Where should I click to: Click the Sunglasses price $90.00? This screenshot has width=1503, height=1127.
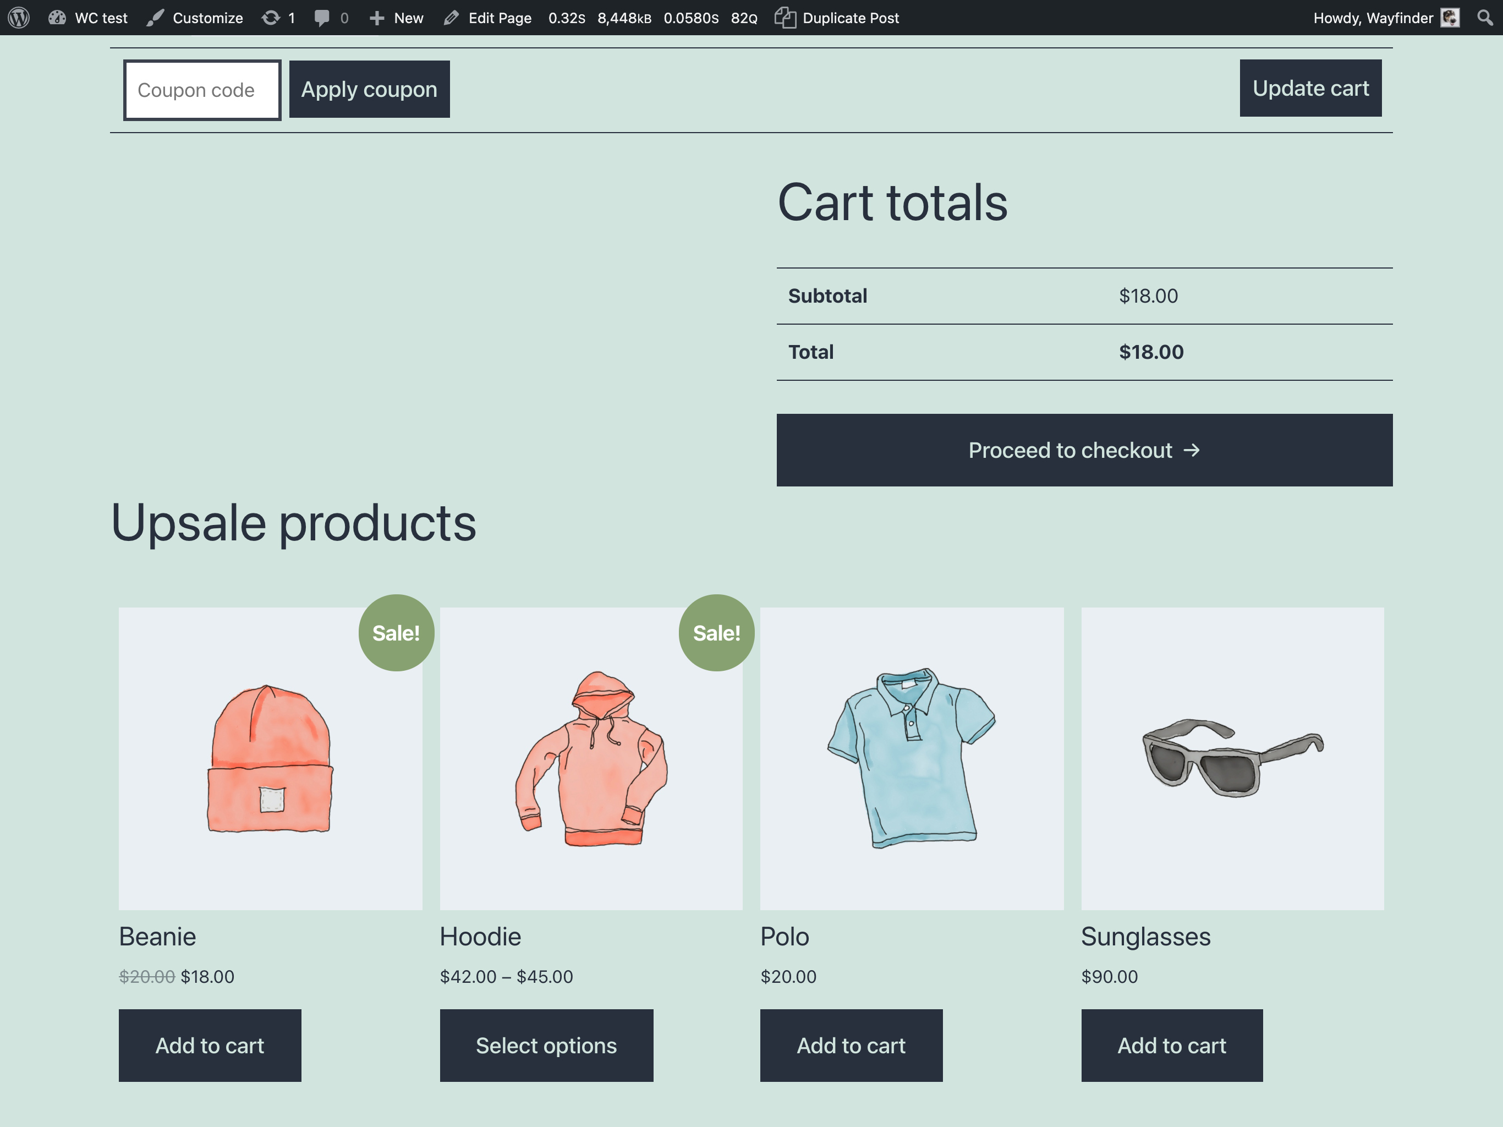point(1110,977)
